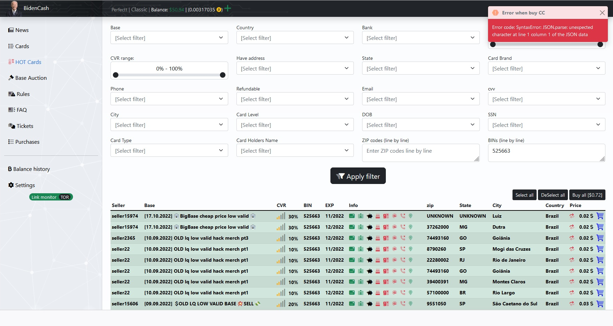Click the crossed phone icon in the Dutra row
The width and height of the screenshot is (613, 326).
tap(403, 227)
